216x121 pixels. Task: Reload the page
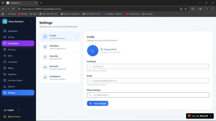point(13,9)
